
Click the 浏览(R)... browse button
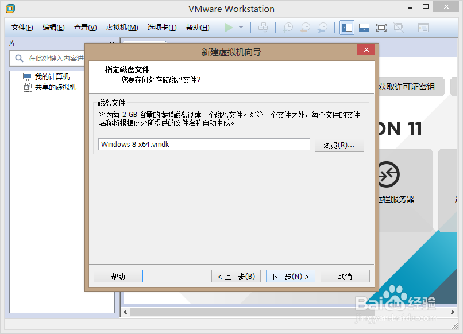click(x=339, y=145)
